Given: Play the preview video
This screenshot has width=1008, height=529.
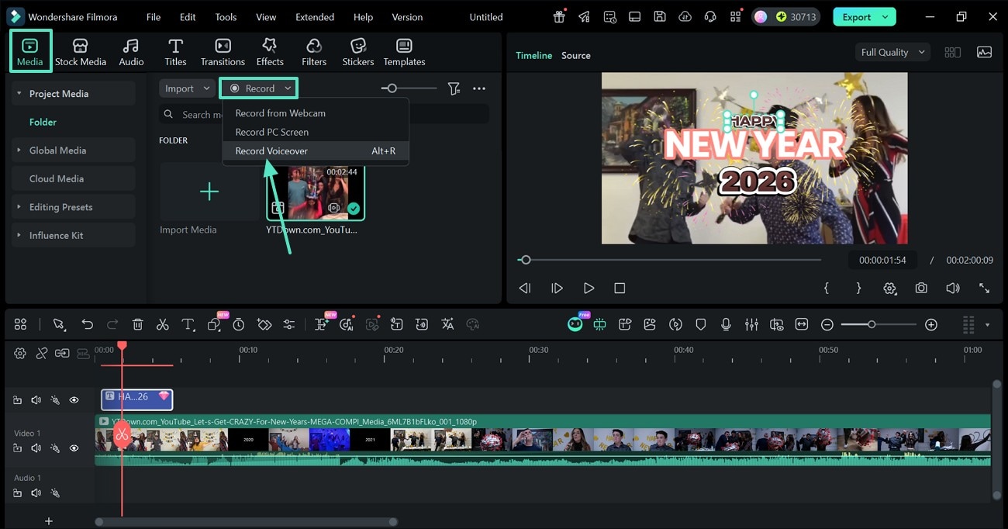Looking at the screenshot, I should pyautogui.click(x=589, y=288).
